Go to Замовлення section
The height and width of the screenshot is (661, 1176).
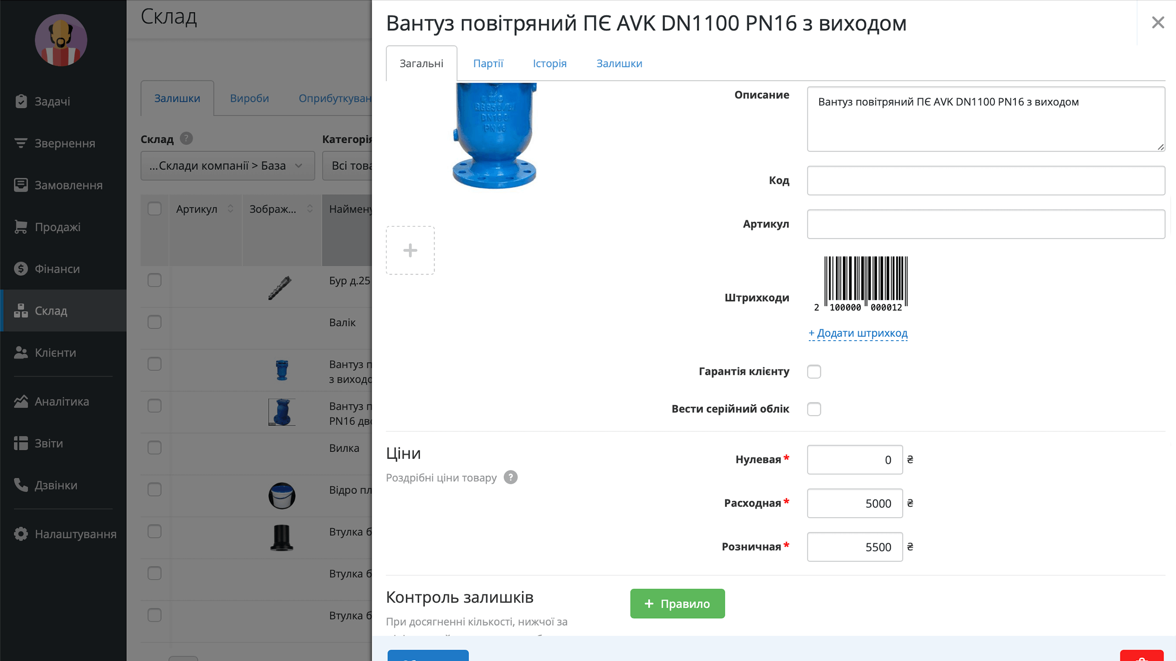click(x=63, y=185)
